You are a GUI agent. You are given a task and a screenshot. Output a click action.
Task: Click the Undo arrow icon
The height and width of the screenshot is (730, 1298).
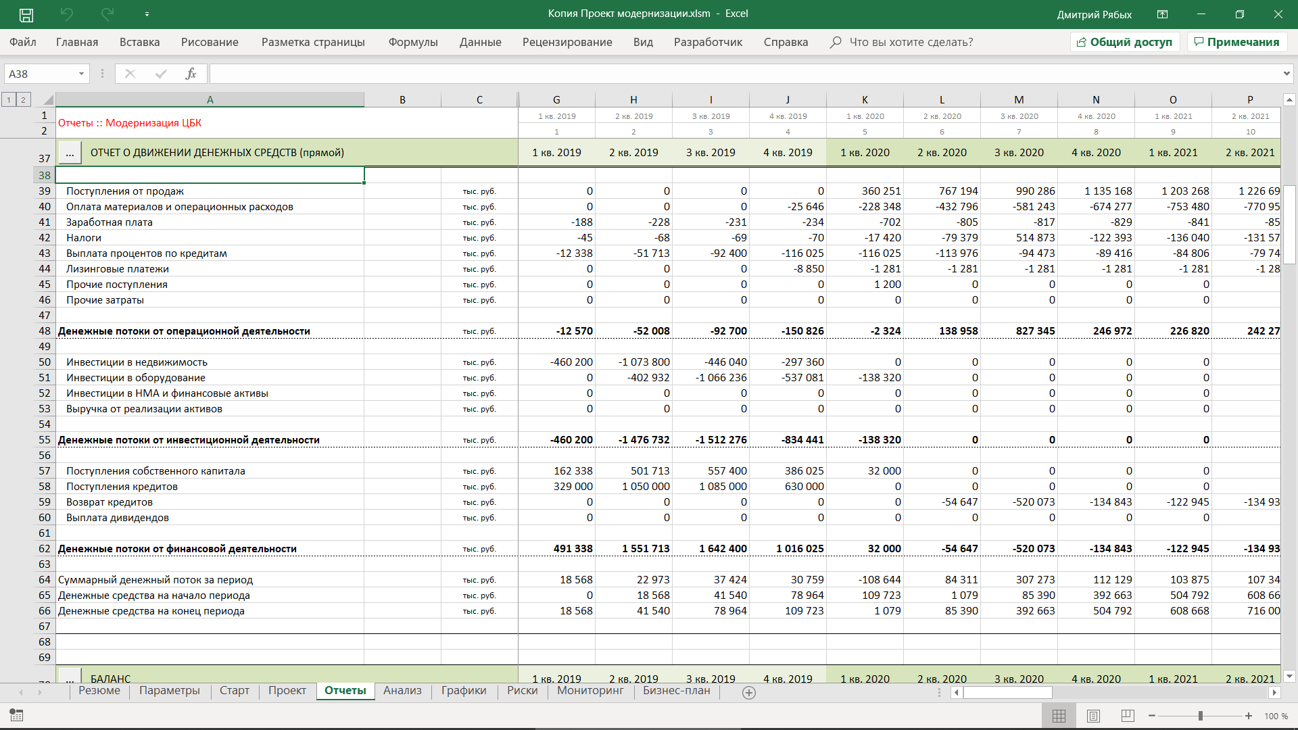(66, 14)
